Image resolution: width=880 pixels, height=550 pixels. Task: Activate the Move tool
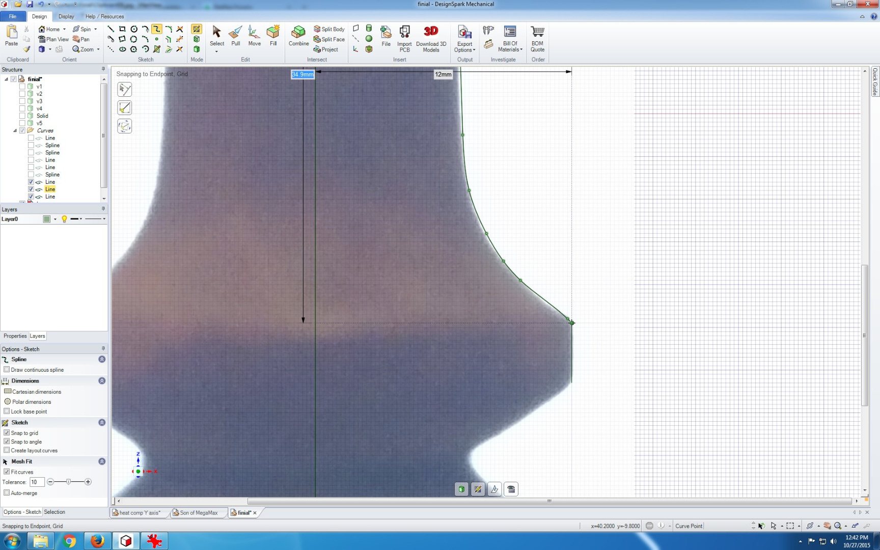(254, 36)
